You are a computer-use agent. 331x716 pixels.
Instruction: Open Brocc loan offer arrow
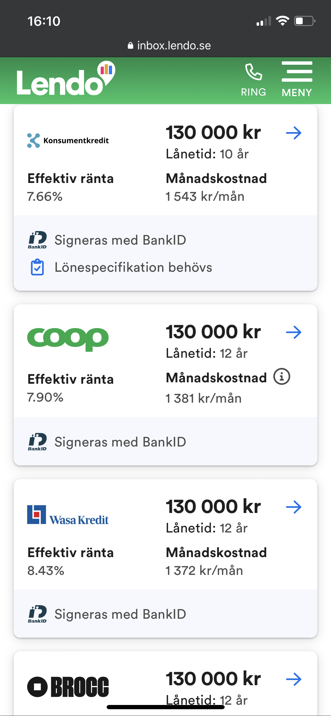pyautogui.click(x=293, y=679)
